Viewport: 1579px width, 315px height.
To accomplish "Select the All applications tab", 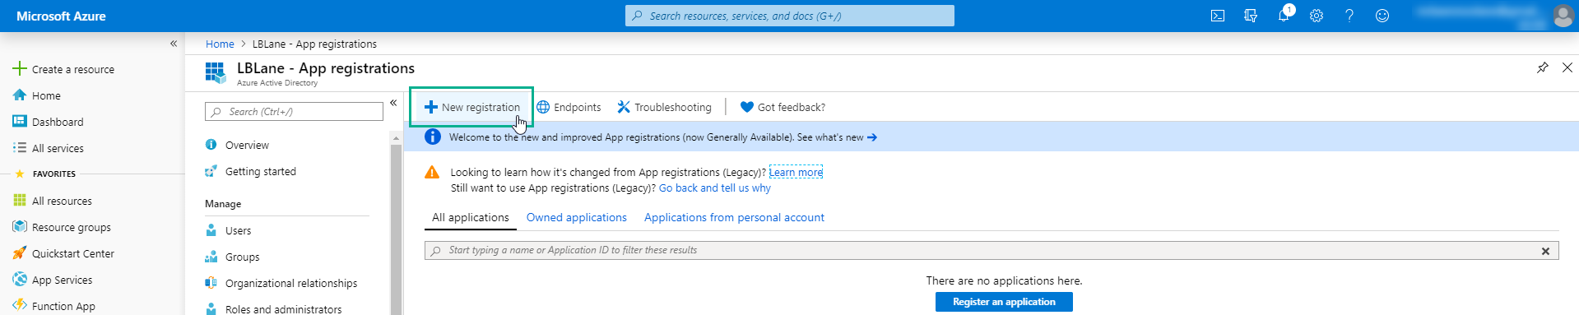I will pos(471,217).
